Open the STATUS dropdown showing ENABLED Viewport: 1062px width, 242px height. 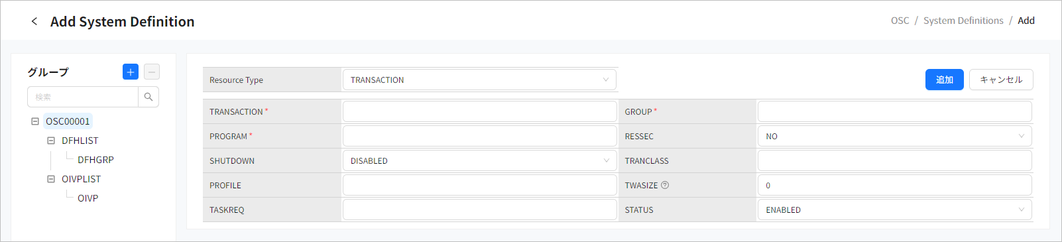pyautogui.click(x=894, y=210)
